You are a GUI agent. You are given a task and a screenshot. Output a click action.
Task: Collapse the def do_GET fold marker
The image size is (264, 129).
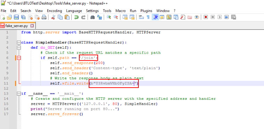click(x=19, y=48)
